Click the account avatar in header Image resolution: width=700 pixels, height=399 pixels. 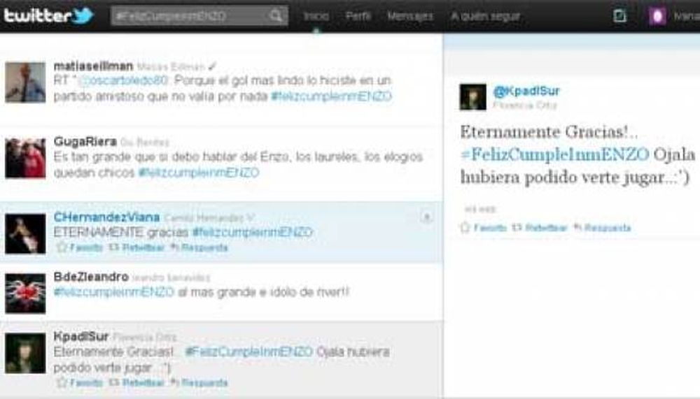coord(657,17)
